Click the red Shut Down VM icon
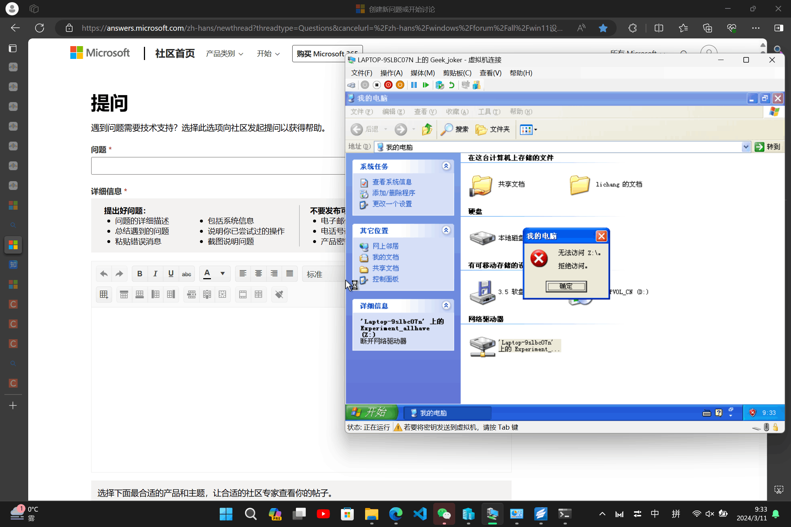Image resolution: width=791 pixels, height=527 pixels. tap(388, 85)
